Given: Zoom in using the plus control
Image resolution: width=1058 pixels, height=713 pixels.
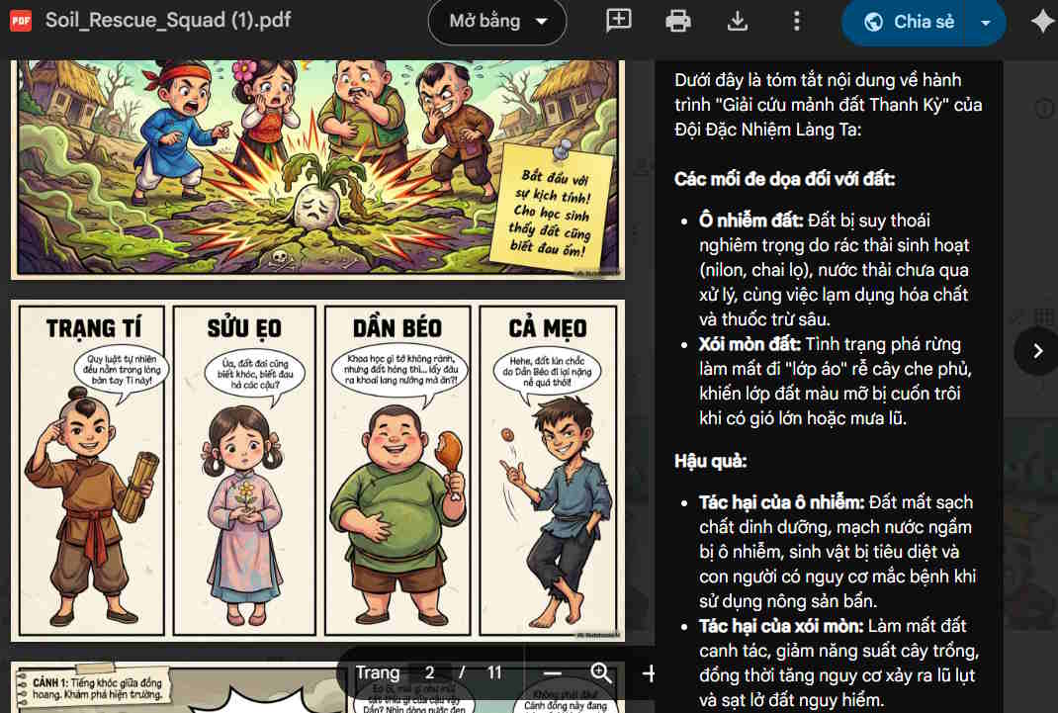Looking at the screenshot, I should (648, 672).
